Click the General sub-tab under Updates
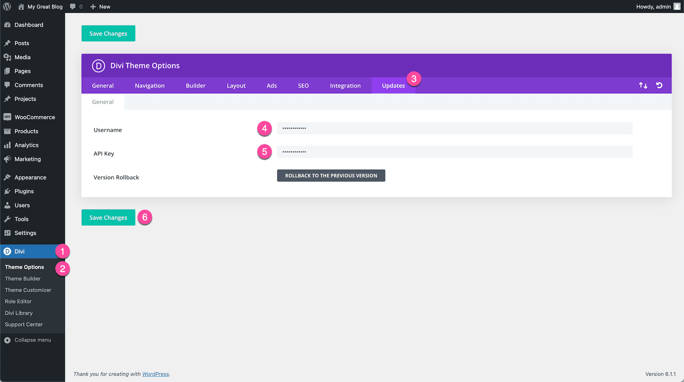 pos(103,102)
